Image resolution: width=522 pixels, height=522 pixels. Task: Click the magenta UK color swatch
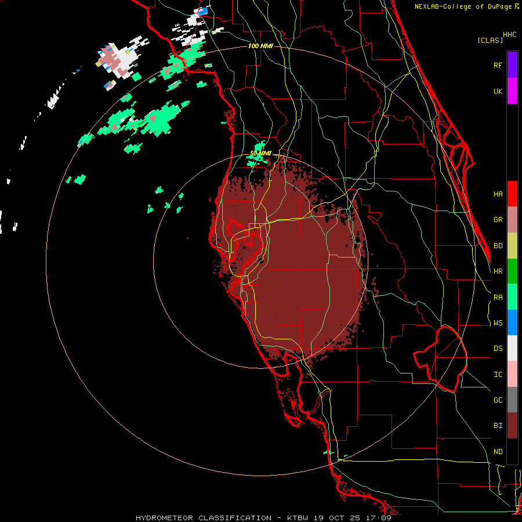(512, 91)
